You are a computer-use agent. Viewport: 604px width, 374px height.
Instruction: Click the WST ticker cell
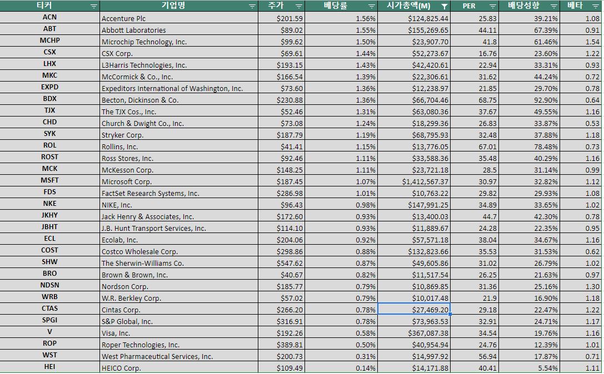49,355
